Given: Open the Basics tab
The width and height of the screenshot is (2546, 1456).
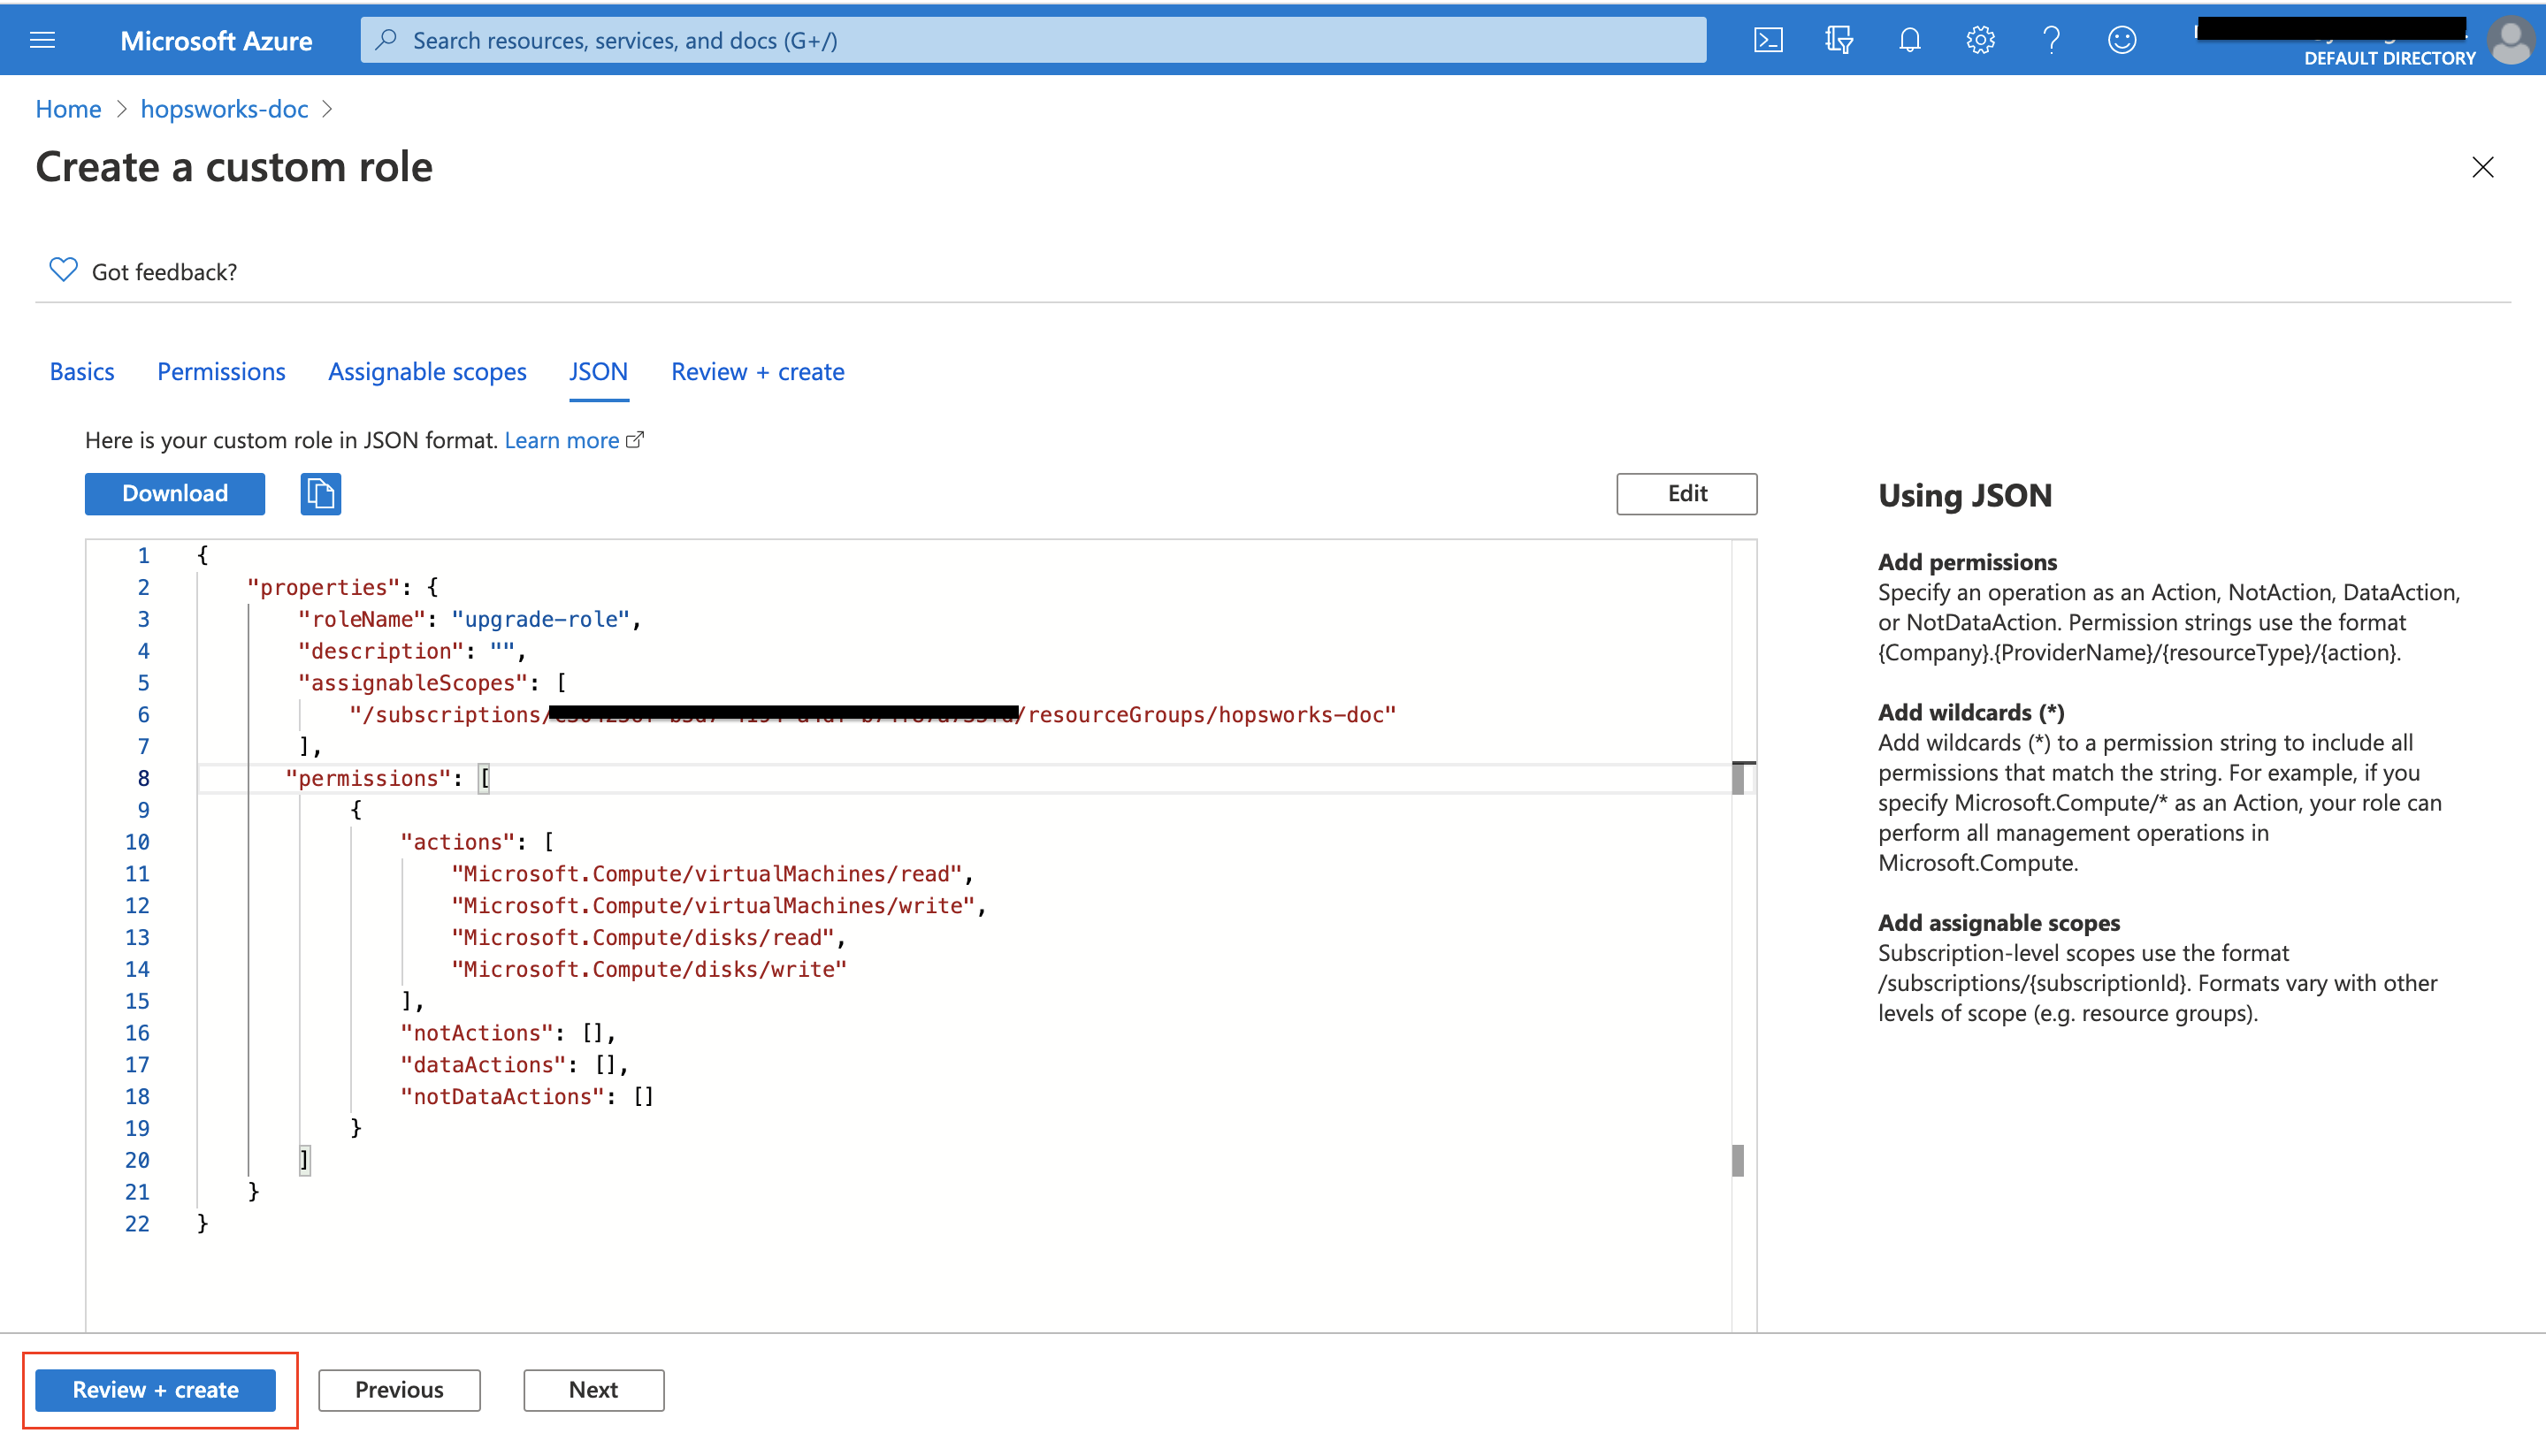Looking at the screenshot, I should click(x=82, y=372).
